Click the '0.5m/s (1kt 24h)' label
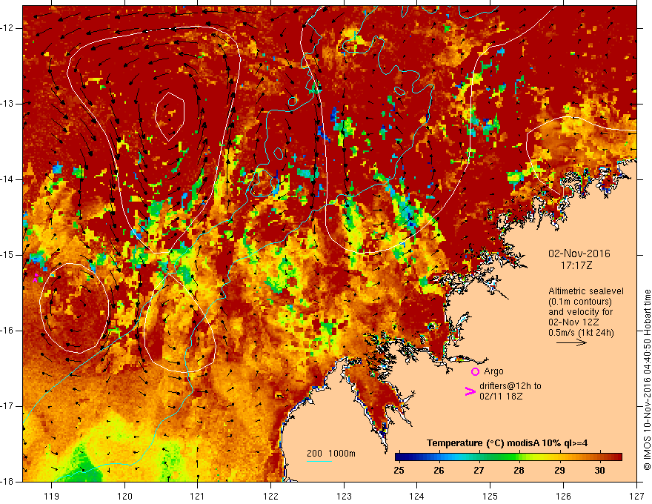The height and width of the screenshot is (504, 652). (x=581, y=333)
